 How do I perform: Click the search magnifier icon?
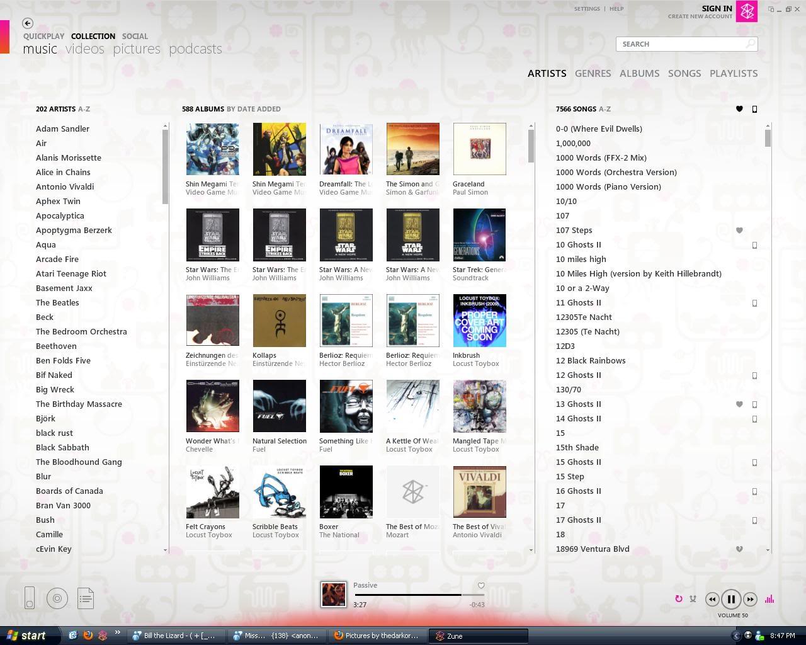pyautogui.click(x=750, y=43)
